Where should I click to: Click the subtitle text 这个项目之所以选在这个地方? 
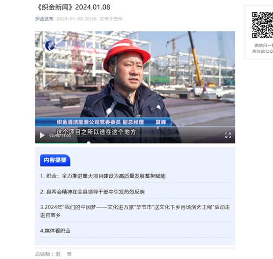96,132
